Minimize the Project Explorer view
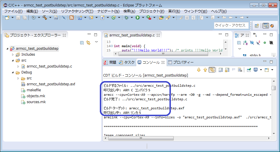Viewport: 280px width, 152px height. (x=89, y=34)
